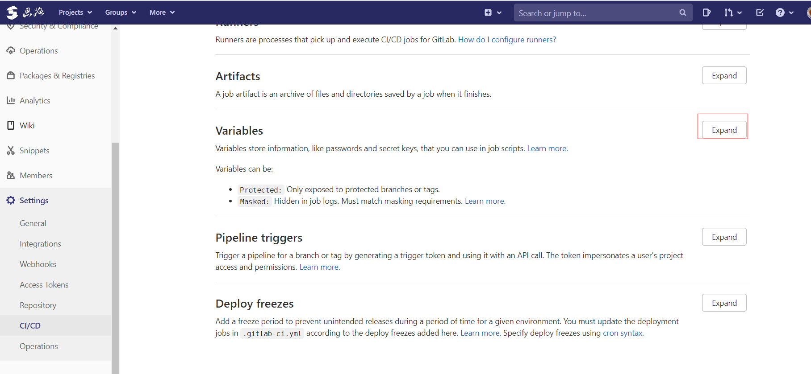
Task: Click the GitLab logo in the navbar
Action: point(13,12)
